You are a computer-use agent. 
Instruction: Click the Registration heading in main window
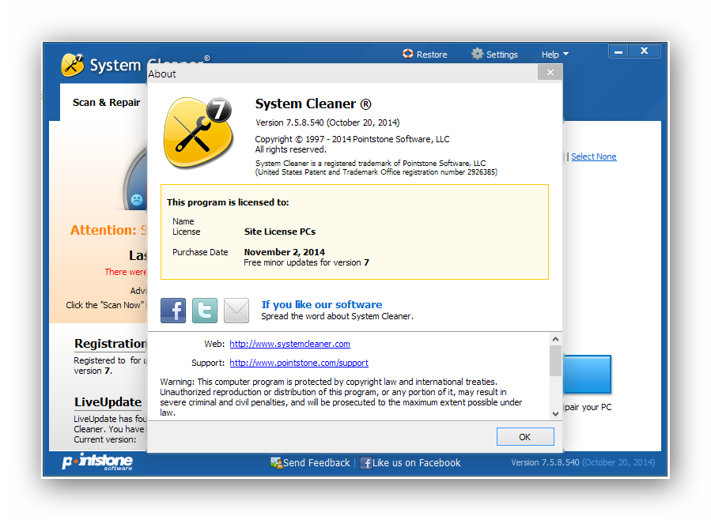click(x=110, y=344)
